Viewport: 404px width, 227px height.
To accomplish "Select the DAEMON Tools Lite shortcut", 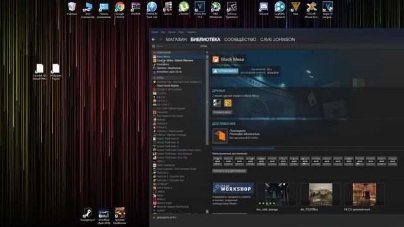I will point(151,10).
